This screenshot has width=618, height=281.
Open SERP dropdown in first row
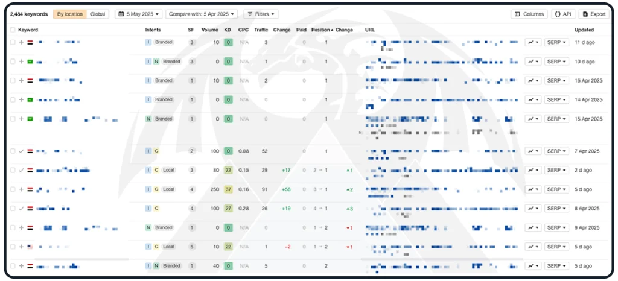[x=556, y=42]
